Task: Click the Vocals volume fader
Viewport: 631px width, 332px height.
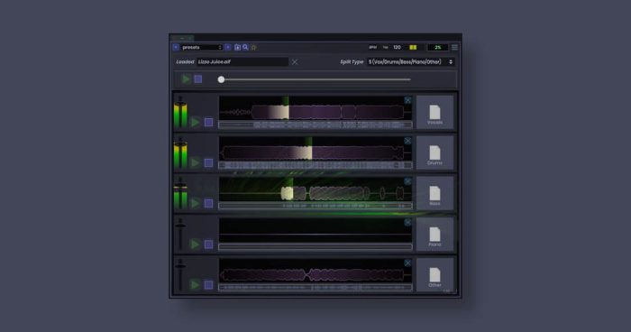Action: 180,113
